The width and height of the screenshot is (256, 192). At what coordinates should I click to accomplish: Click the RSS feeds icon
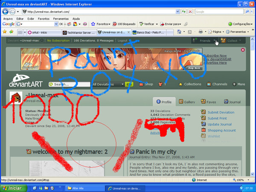(190, 32)
